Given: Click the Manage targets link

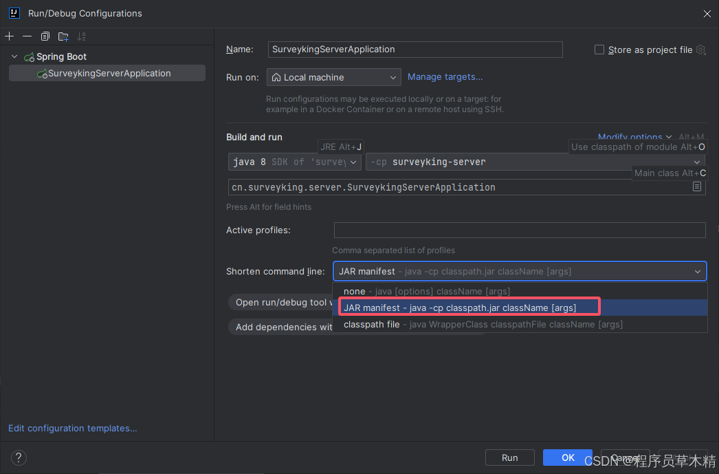Looking at the screenshot, I should [444, 76].
